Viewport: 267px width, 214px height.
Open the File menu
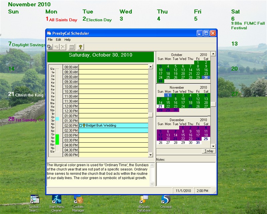tap(50, 40)
